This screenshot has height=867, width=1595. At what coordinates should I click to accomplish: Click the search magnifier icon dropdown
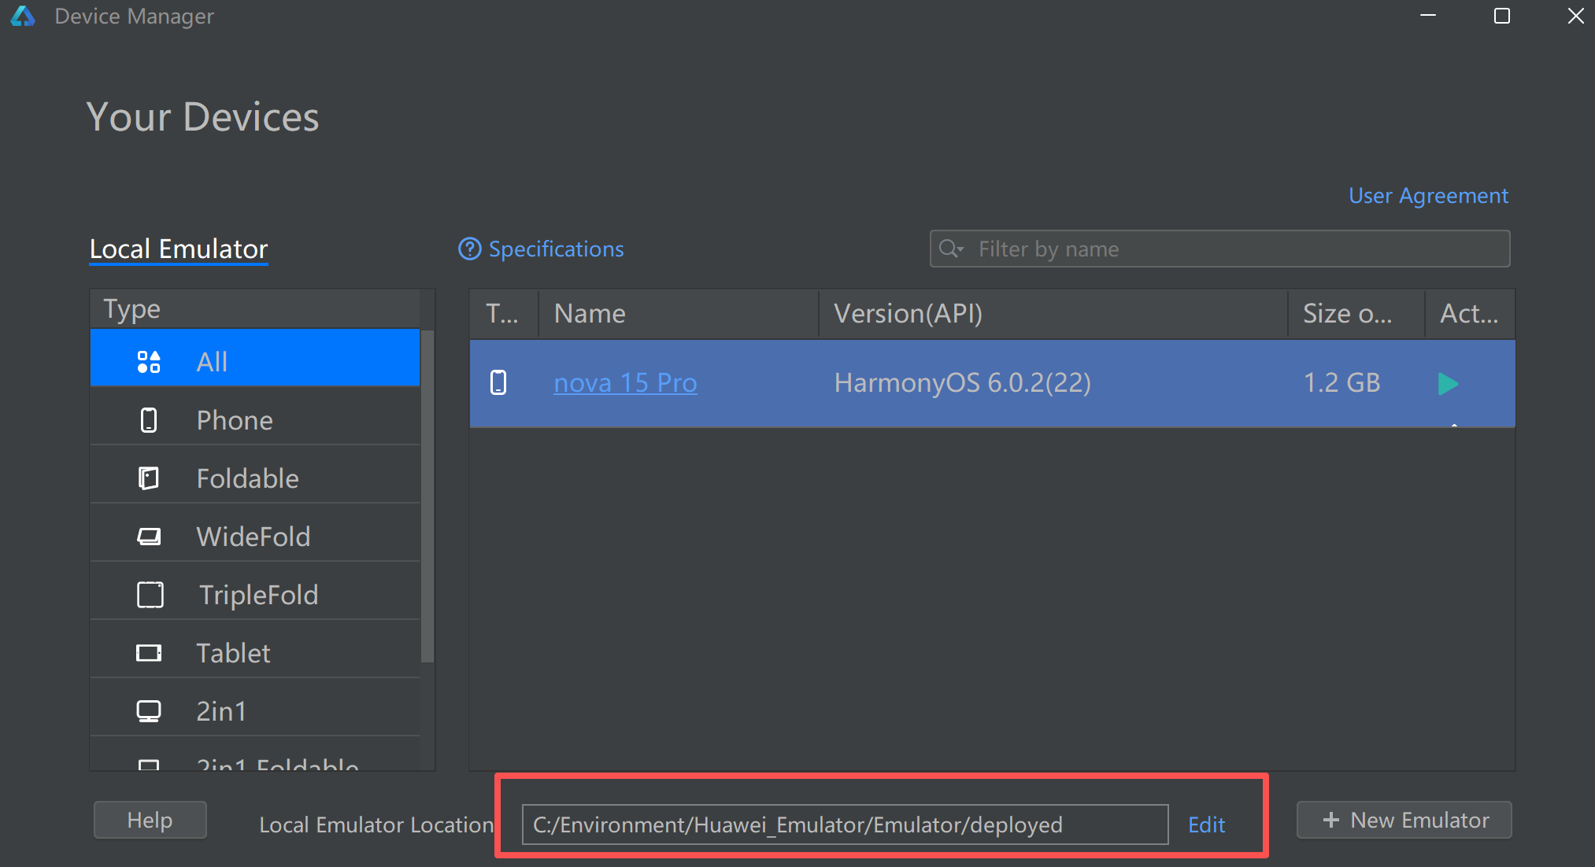951,249
